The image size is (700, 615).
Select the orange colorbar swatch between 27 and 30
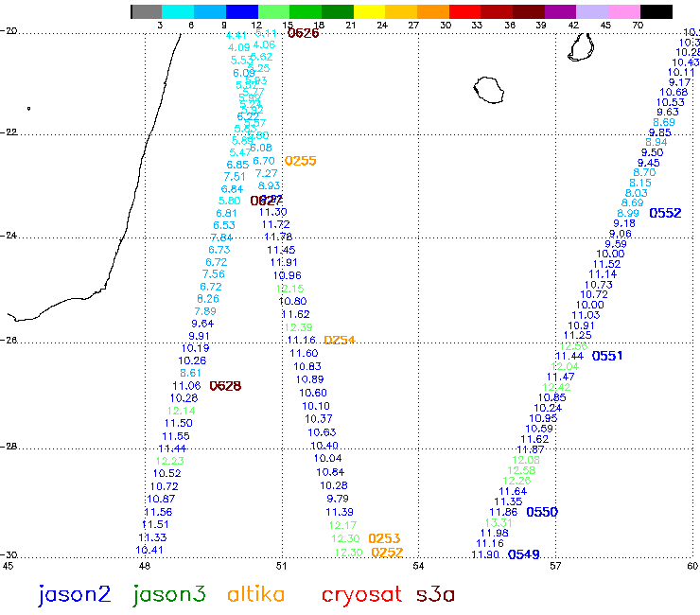pos(433,11)
